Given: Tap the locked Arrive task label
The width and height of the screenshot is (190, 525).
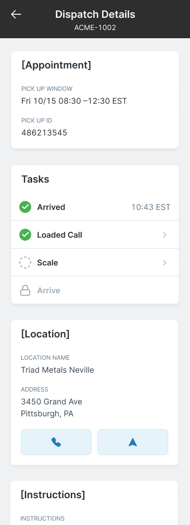Looking at the screenshot, I should coord(49,290).
